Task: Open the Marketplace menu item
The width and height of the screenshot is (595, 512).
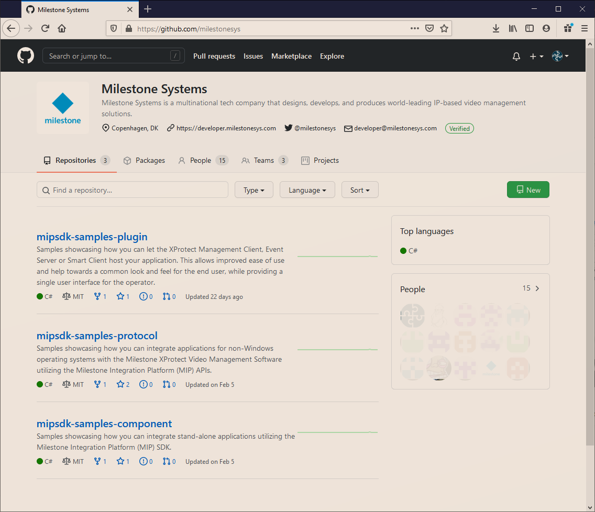Action: click(291, 56)
